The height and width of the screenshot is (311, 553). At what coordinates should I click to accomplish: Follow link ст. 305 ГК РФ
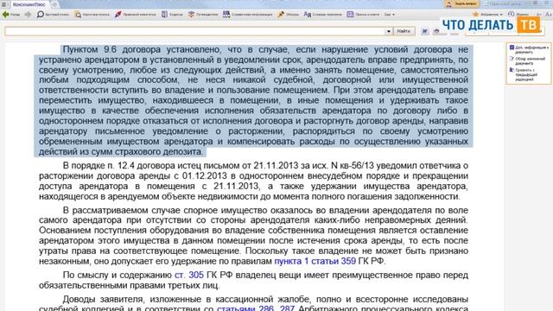[x=189, y=275]
